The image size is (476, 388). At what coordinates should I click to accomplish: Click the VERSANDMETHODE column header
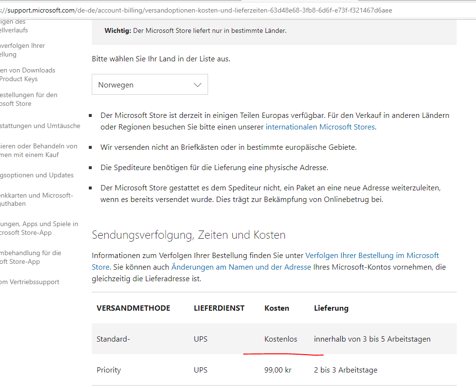click(133, 308)
